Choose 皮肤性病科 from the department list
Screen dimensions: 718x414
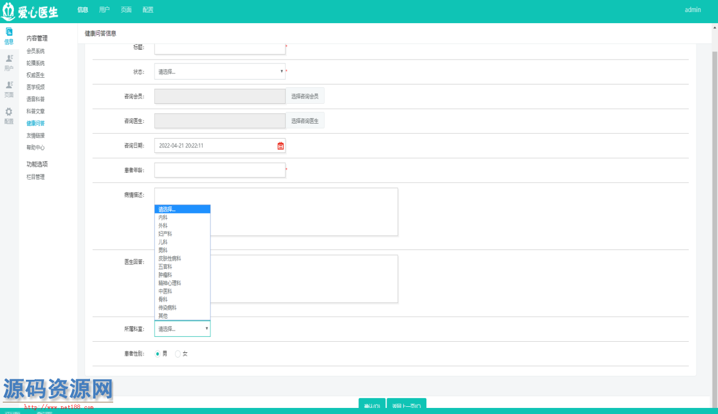click(x=182, y=258)
